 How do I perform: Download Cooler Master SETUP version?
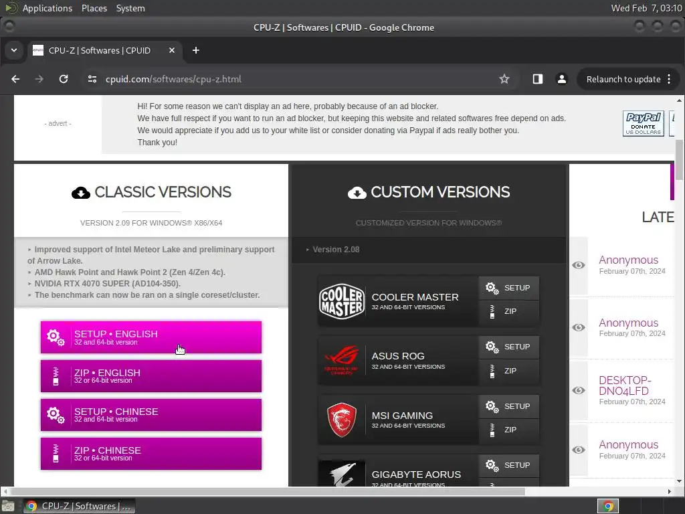click(x=509, y=288)
